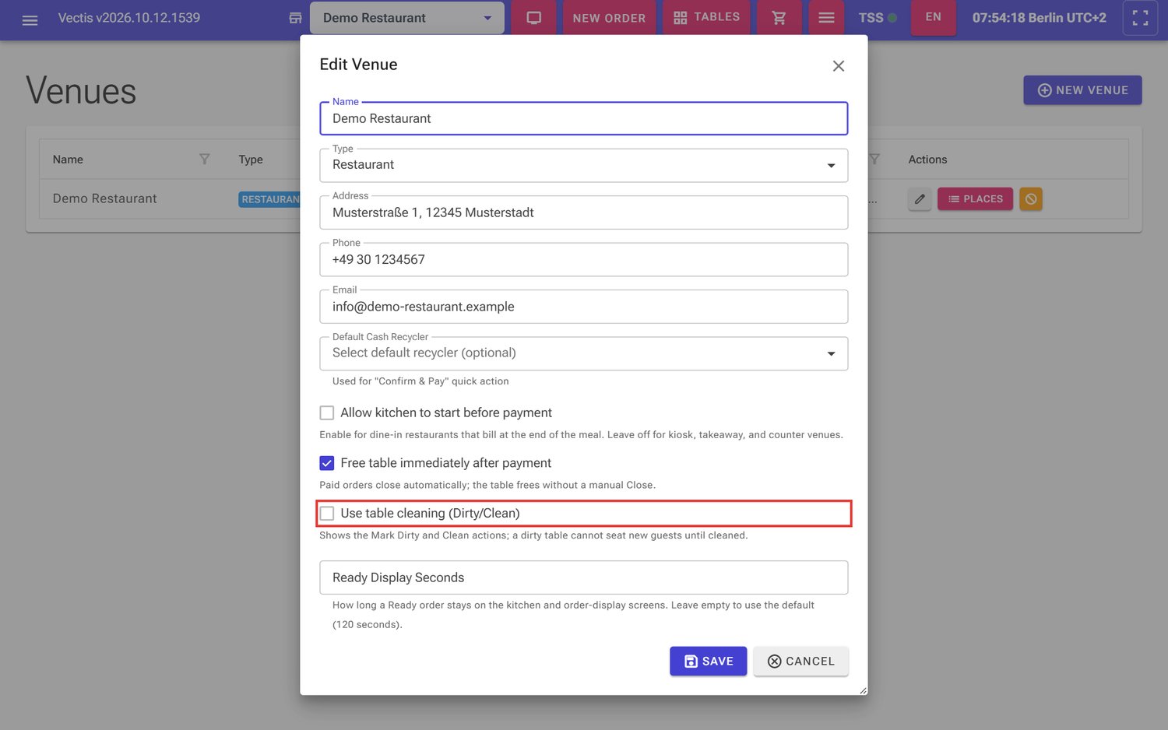Click the TSS status indicator

[x=878, y=18]
